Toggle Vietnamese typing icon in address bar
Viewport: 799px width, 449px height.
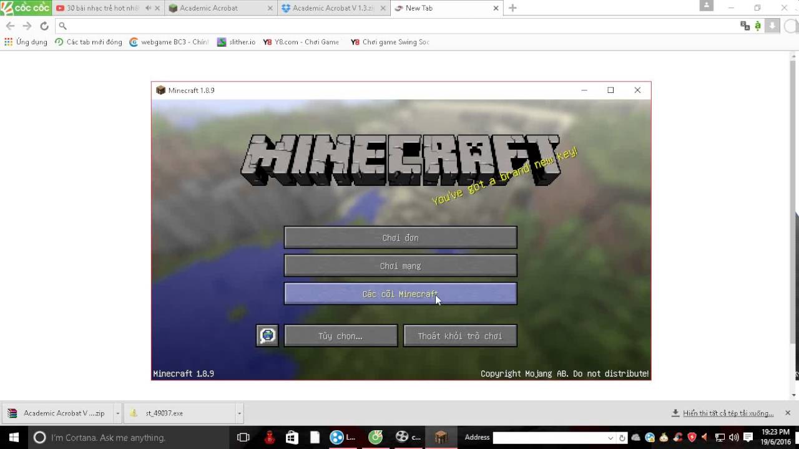click(x=758, y=26)
